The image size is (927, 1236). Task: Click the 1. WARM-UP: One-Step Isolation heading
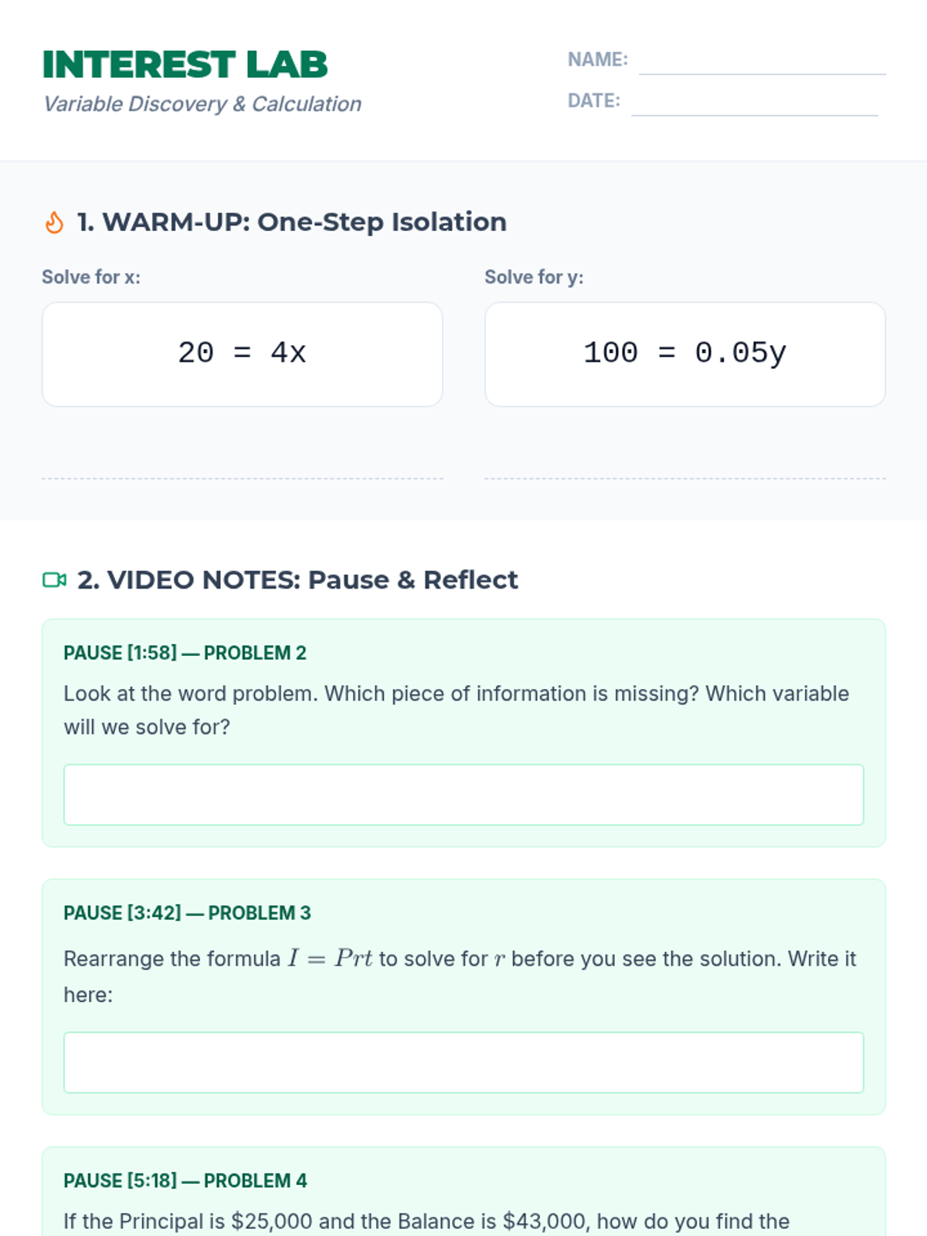tap(292, 222)
